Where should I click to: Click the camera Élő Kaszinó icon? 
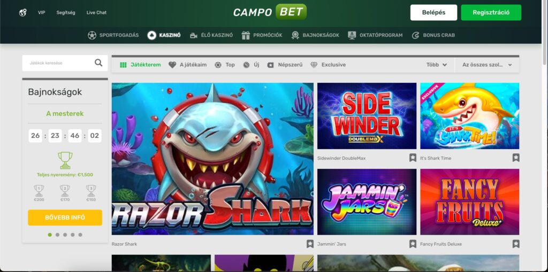pyautogui.click(x=194, y=35)
